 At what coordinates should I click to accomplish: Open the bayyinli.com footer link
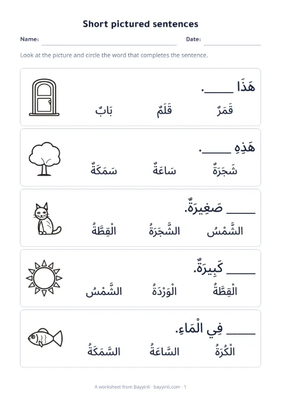point(167,387)
